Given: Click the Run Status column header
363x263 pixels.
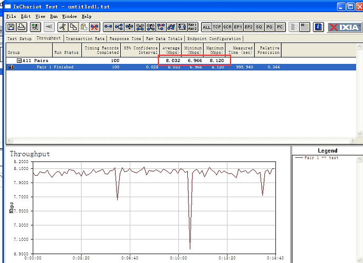Looking at the screenshot, I should [67, 50].
